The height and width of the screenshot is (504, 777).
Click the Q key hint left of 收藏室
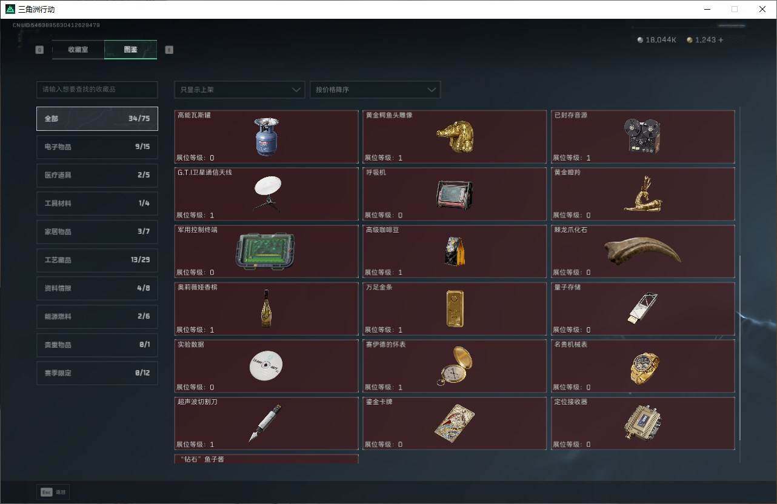point(39,50)
